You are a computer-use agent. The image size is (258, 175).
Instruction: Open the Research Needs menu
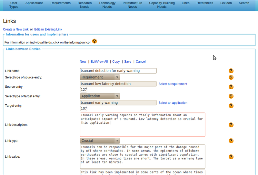(x=84, y=5)
